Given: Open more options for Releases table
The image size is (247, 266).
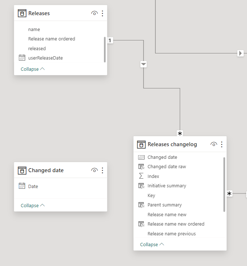Looking at the screenshot, I should coord(102,13).
